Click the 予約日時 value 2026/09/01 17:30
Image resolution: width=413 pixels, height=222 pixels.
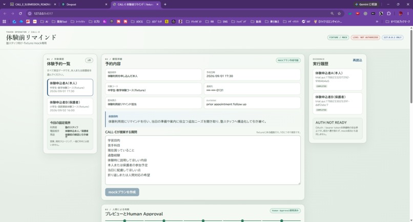pos(220,76)
